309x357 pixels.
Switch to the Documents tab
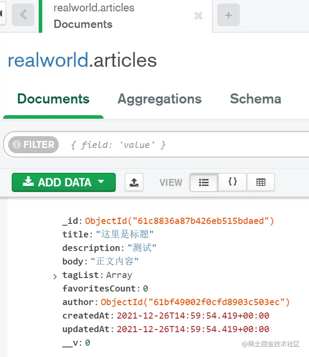pyautogui.click(x=54, y=99)
